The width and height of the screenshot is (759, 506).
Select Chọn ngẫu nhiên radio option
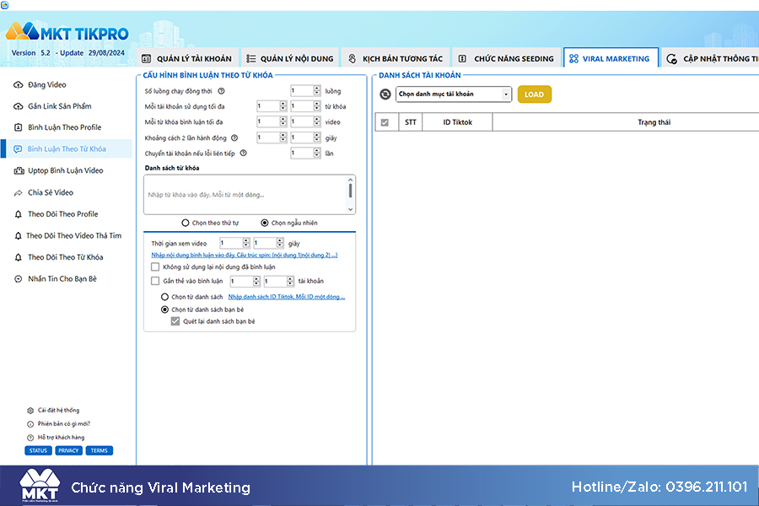point(265,223)
